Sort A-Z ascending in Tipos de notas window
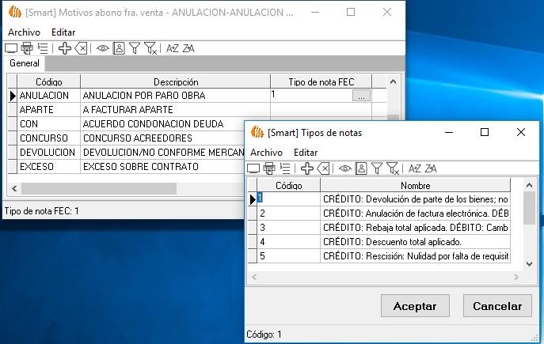Viewport: 544px width, 344px height. pos(415,168)
